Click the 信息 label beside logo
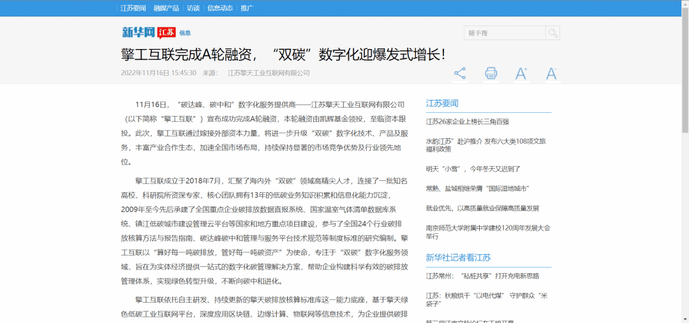Image resolution: width=689 pixels, height=323 pixels. tap(185, 33)
